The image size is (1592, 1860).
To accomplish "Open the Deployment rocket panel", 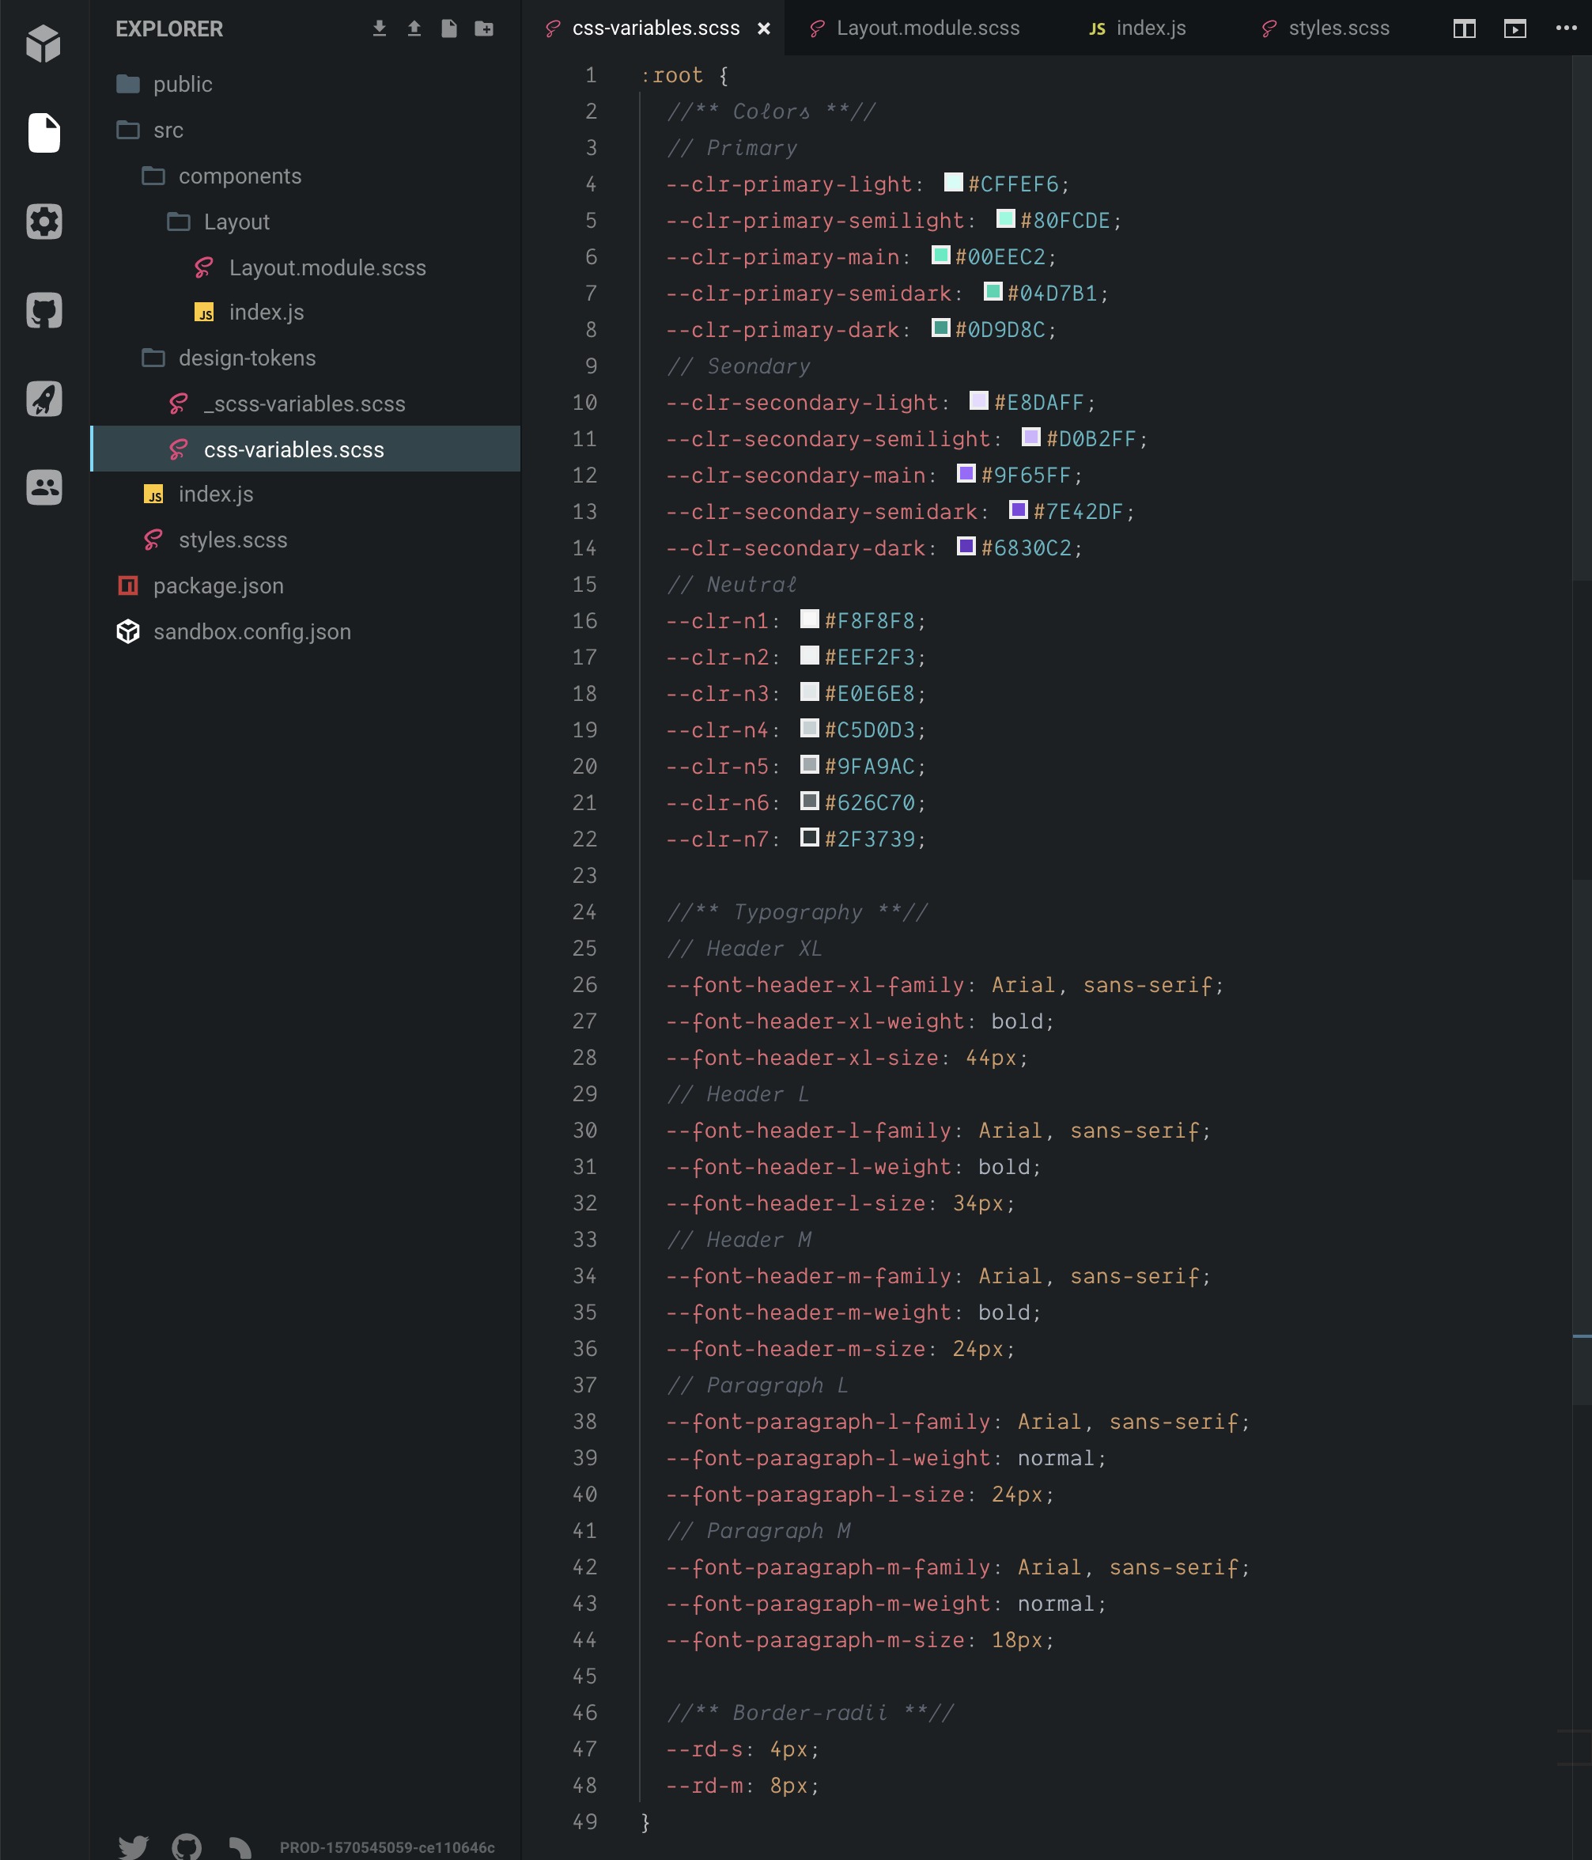I will tap(44, 399).
